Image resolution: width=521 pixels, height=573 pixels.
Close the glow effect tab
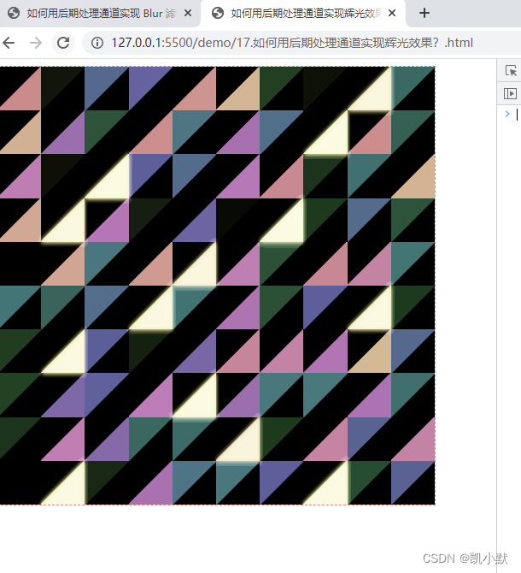[392, 13]
